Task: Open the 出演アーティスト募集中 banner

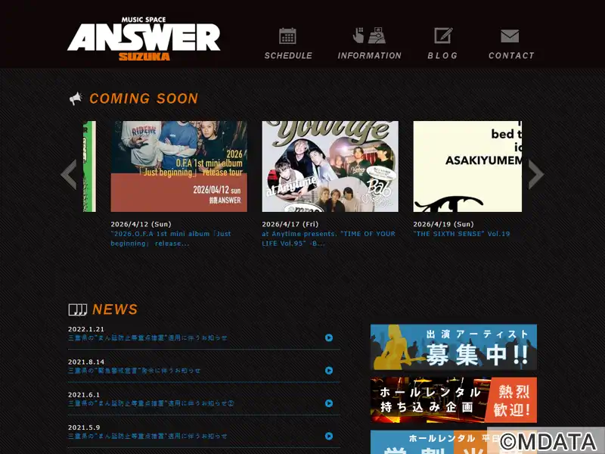Action: [454, 347]
